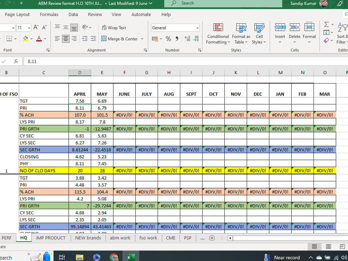This screenshot has width=348, height=261.
Task: Align text right
Action: pyautogui.click(x=74, y=39)
